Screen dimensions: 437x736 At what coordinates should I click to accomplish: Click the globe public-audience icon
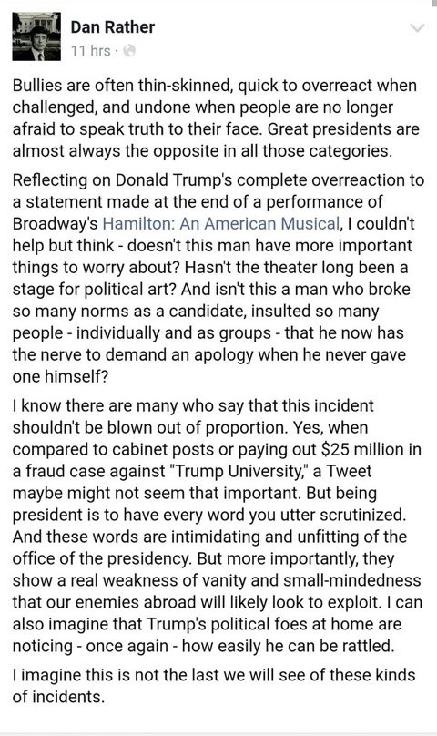point(129,51)
